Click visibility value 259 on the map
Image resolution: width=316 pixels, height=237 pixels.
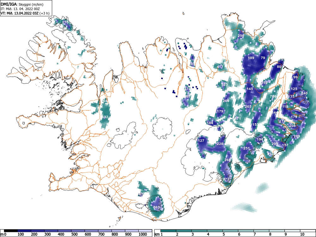coord(264,82)
